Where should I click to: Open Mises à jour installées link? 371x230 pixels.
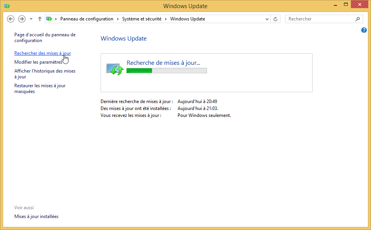pyautogui.click(x=36, y=216)
